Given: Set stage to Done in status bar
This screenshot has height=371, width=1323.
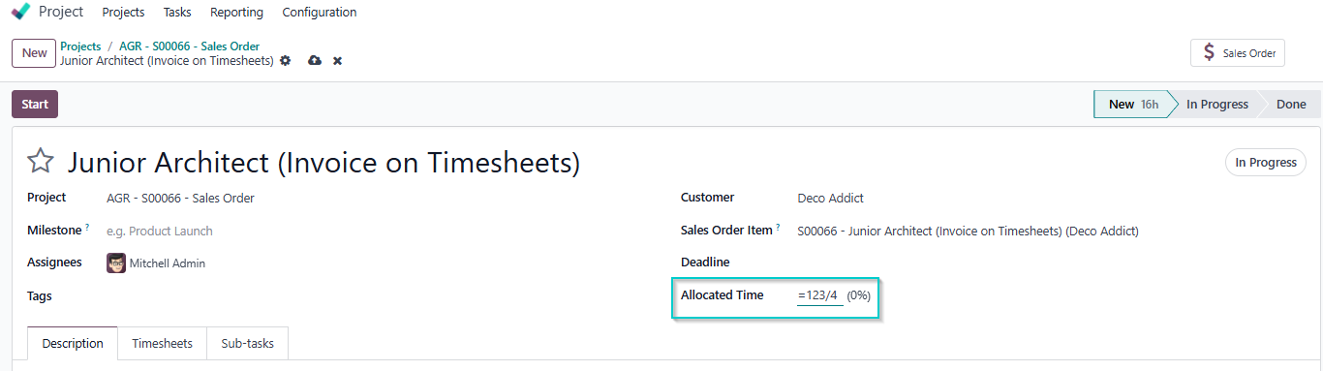Looking at the screenshot, I should [x=1290, y=105].
